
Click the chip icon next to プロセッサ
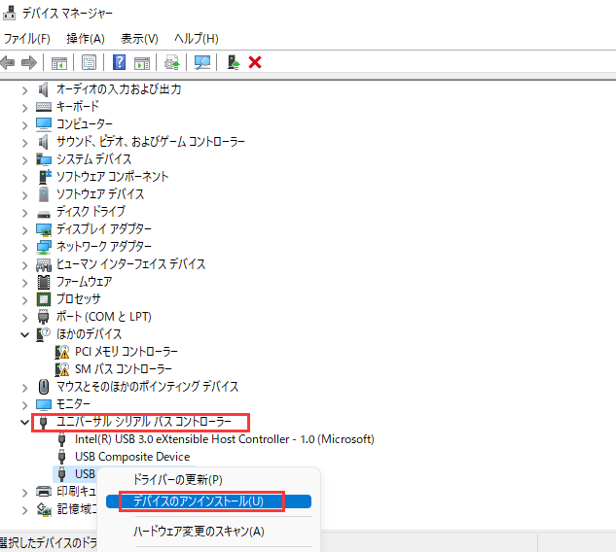tap(44, 299)
